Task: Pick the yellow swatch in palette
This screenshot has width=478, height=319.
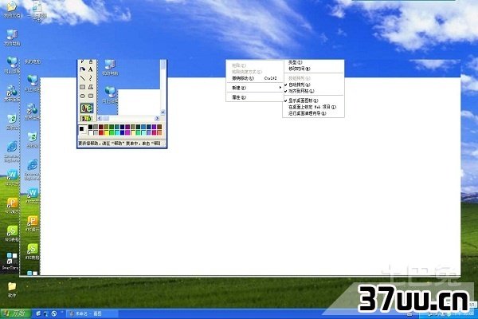Action: tap(107, 132)
